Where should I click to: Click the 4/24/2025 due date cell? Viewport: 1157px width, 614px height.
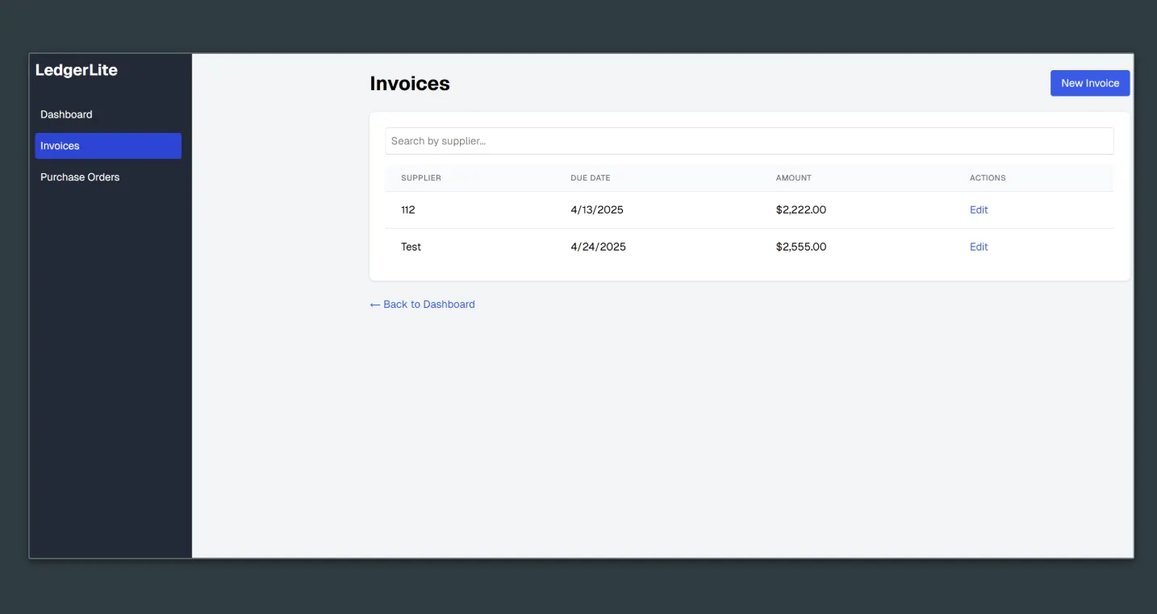pos(598,247)
